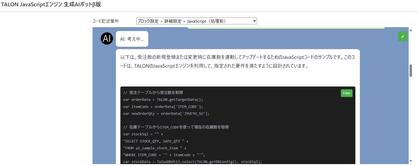
Task: Open the コード記述箇所 dropdown
Action: point(197,21)
